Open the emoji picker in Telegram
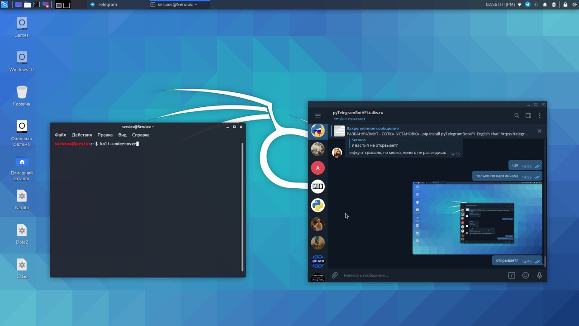This screenshot has width=579, height=326. tap(526, 275)
